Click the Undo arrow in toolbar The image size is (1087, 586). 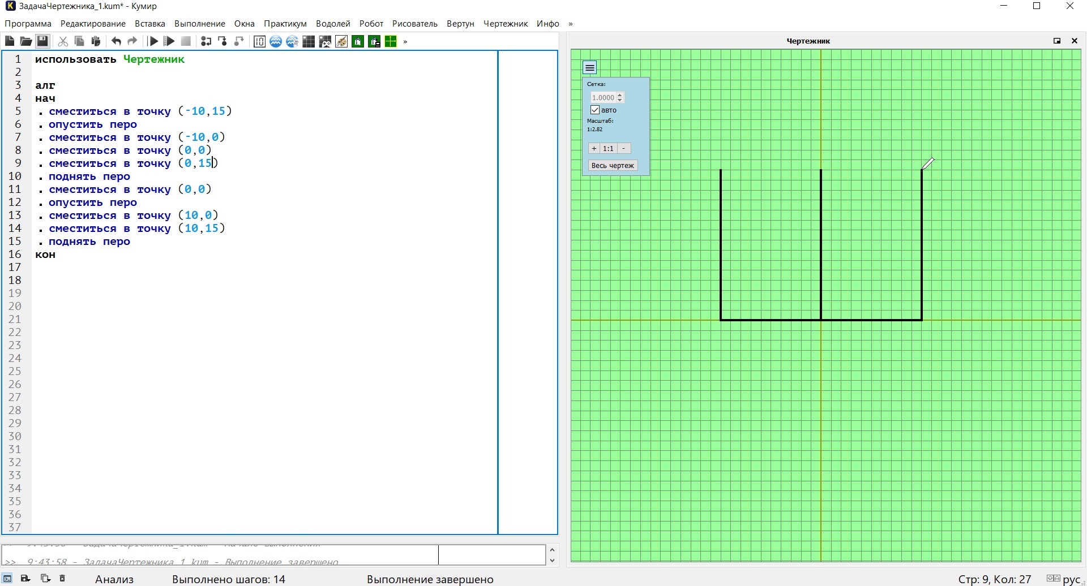(116, 41)
